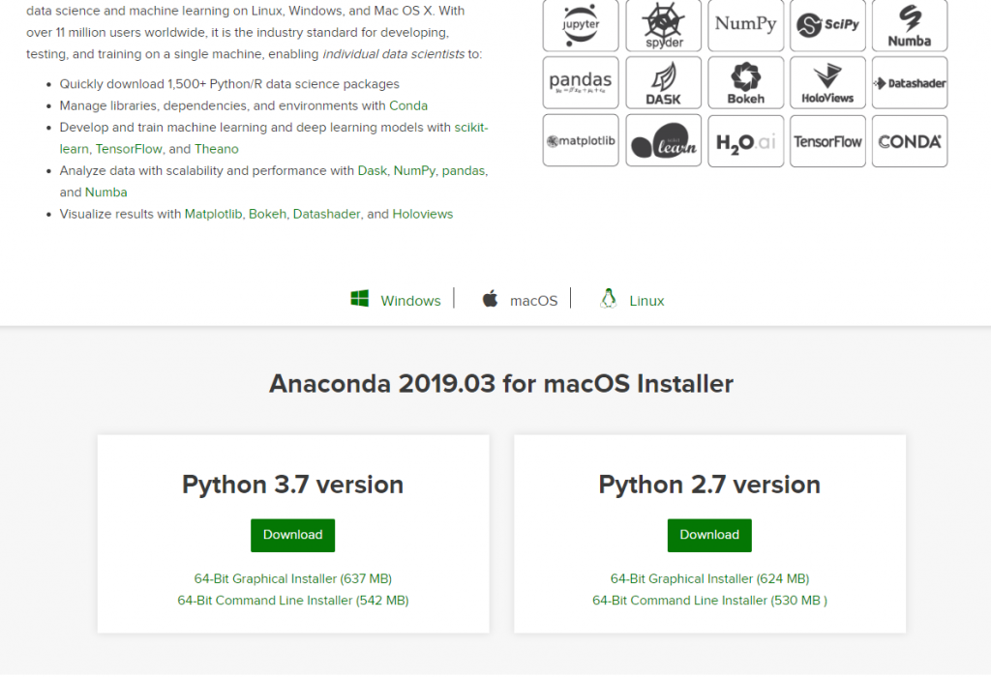Click the Numba text link
The image size is (991, 678).
point(106,192)
